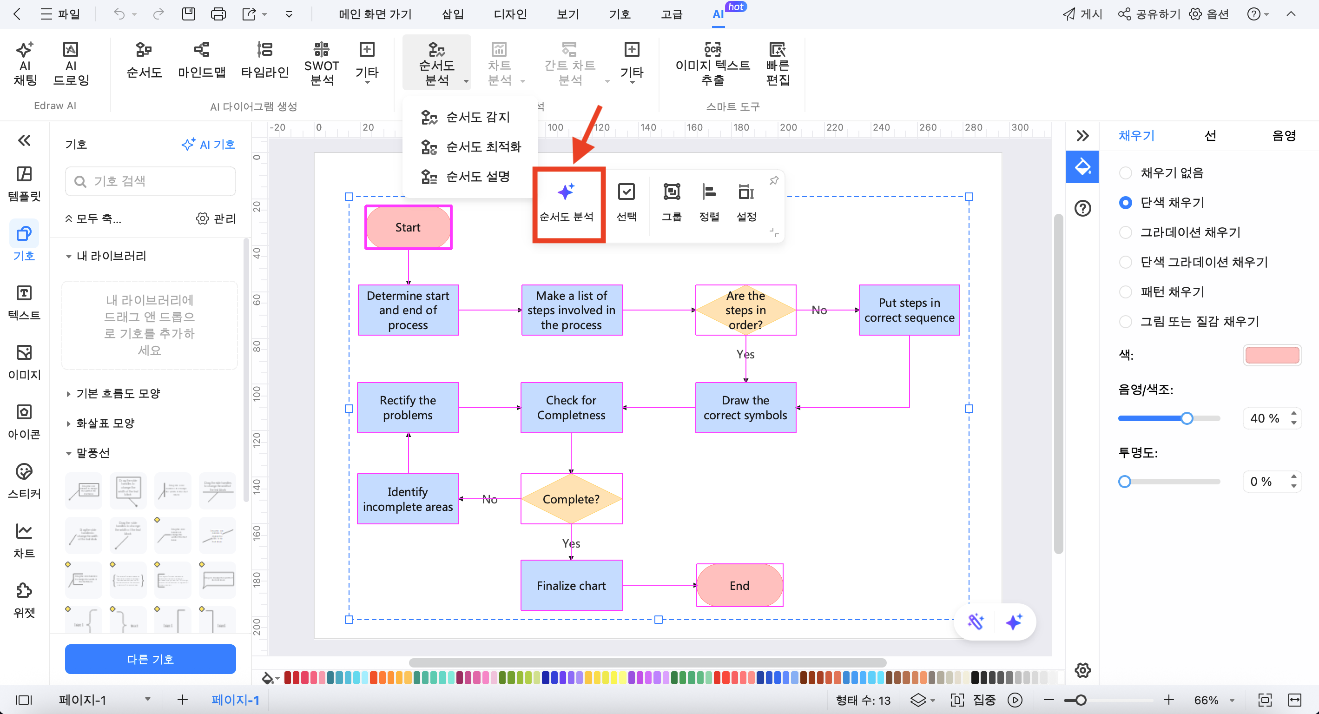The height and width of the screenshot is (714, 1319).
Task: Redo the last action
Action: (159, 14)
